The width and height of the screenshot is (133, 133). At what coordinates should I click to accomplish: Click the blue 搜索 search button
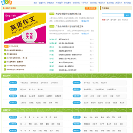pyautogui.click(x=127, y=15)
